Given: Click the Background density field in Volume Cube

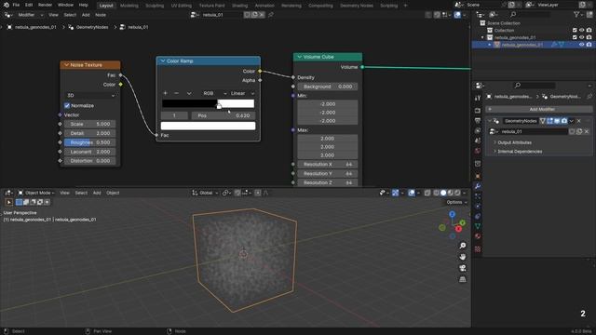Looking at the screenshot, I should [x=328, y=87].
